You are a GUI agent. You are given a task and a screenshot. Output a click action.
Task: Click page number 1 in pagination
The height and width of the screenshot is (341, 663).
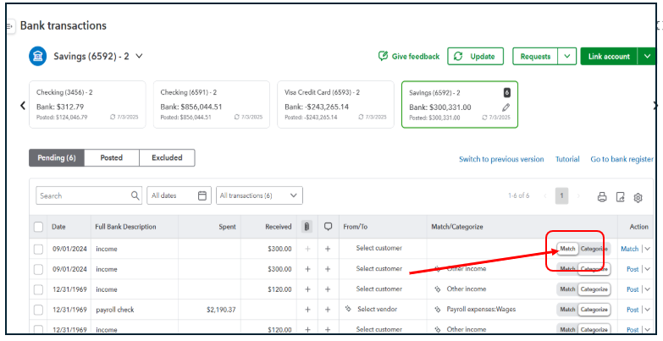(x=561, y=195)
